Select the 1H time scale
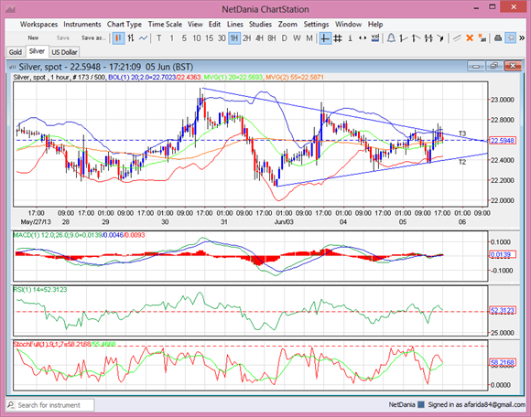Viewport: 531px width, 417px height. coord(234,38)
